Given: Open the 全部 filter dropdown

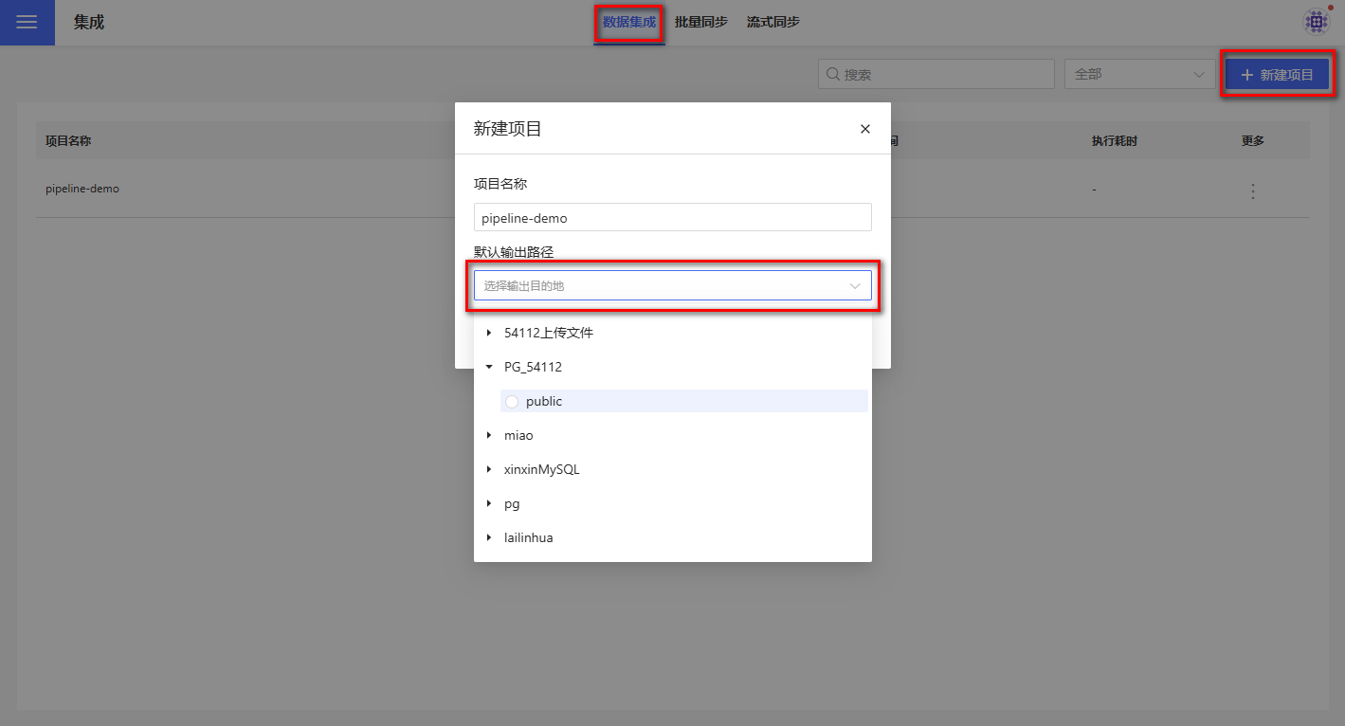Looking at the screenshot, I should click(1139, 74).
